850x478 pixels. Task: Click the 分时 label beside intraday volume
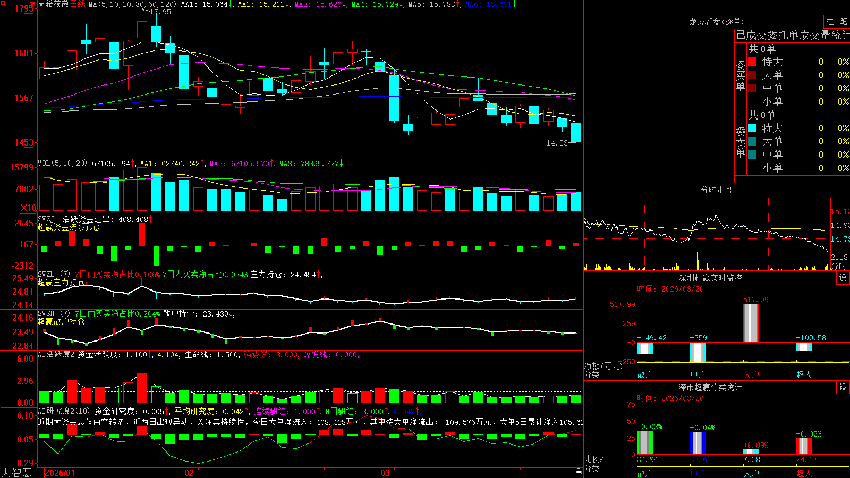pos(839,266)
